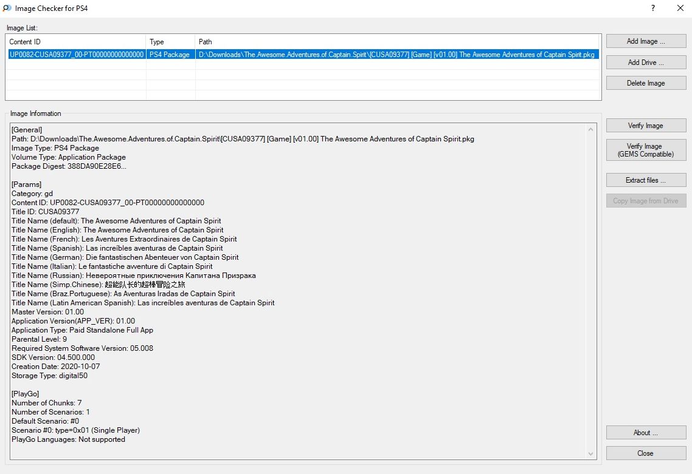This screenshot has height=474, width=692.
Task: Click the Title Name (Braz.Portuguese) line
Action: [x=123, y=294]
